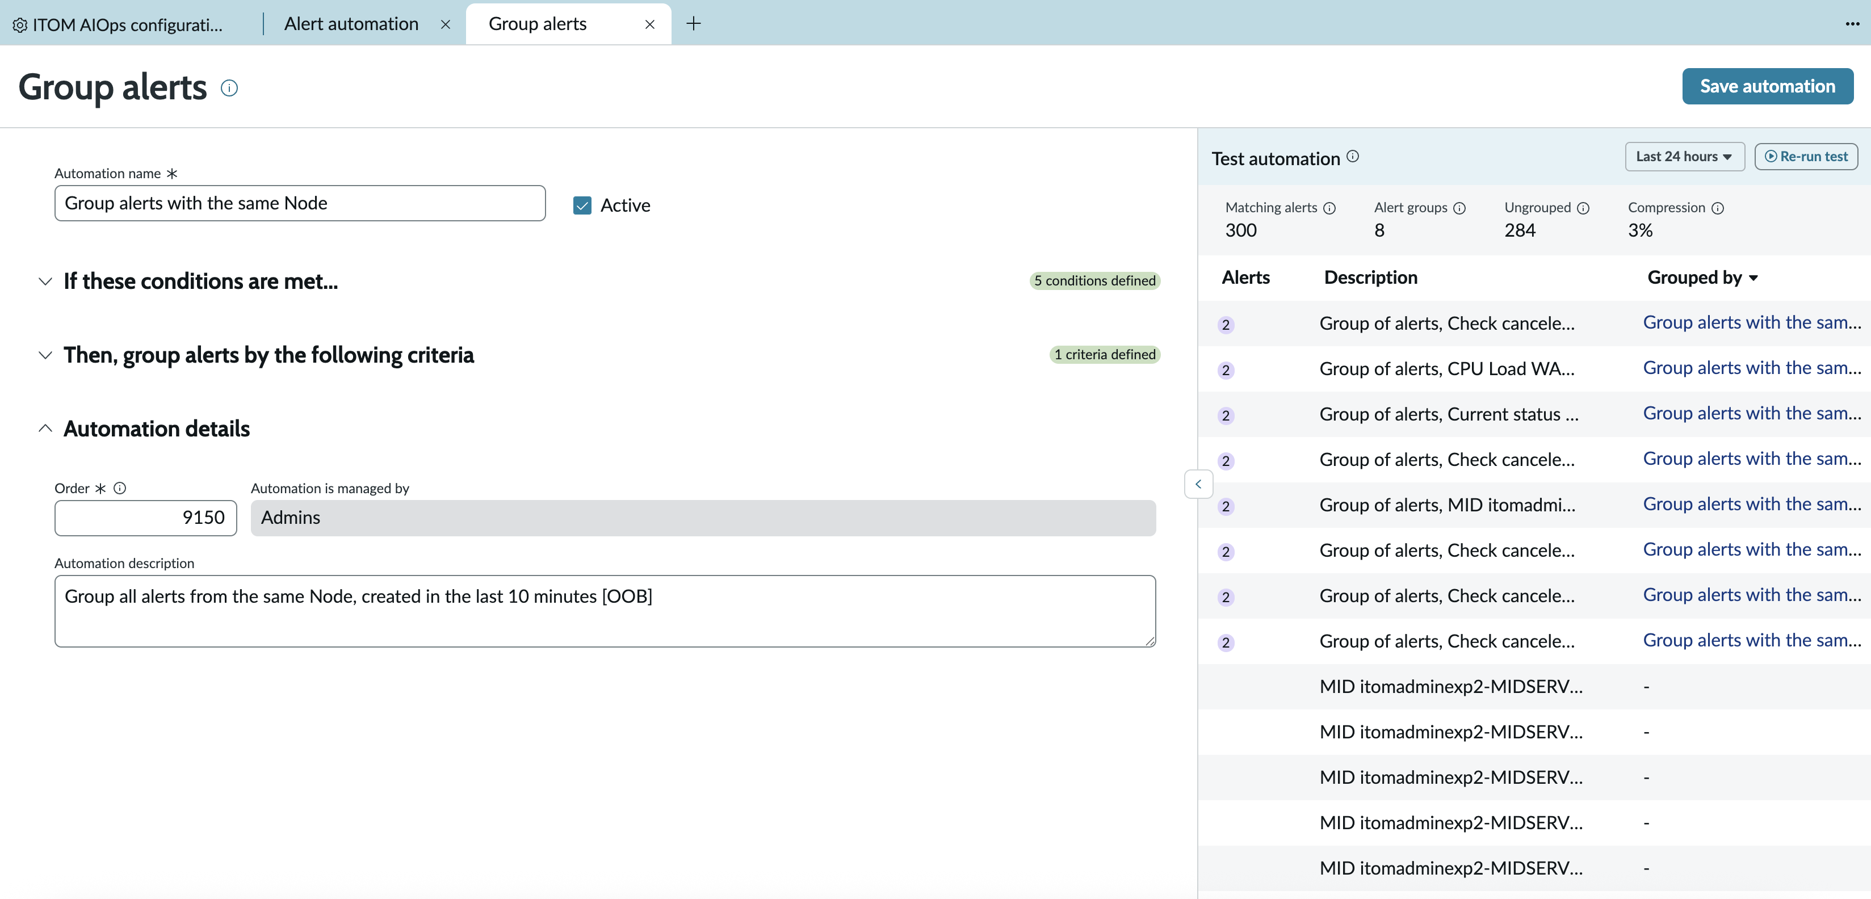The image size is (1871, 899).
Task: Click the info icon beside Group alerts heading
Action: click(229, 89)
